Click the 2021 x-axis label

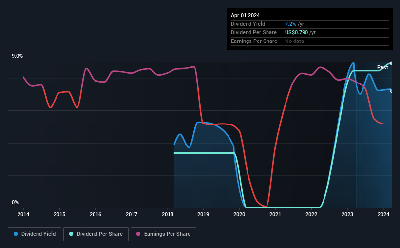275,214
